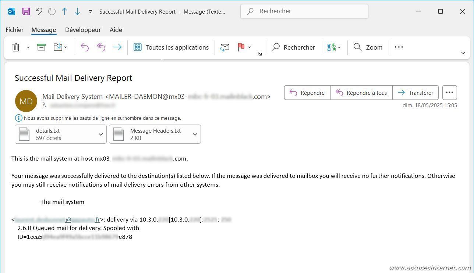Delete the message with trash icon

point(16,47)
